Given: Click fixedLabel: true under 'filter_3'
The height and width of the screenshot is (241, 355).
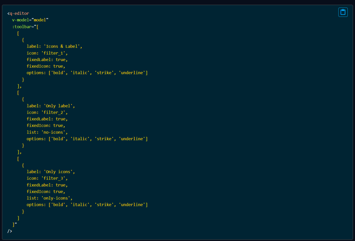Looking at the screenshot, I should (x=47, y=185).
